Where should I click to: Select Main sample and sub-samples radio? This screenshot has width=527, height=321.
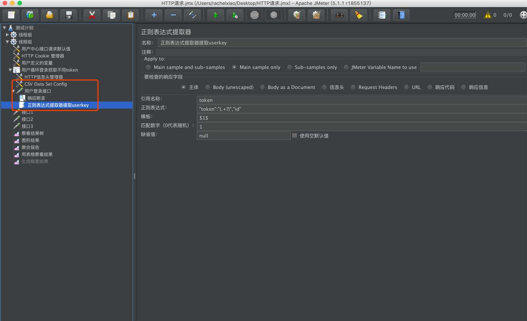(149, 67)
